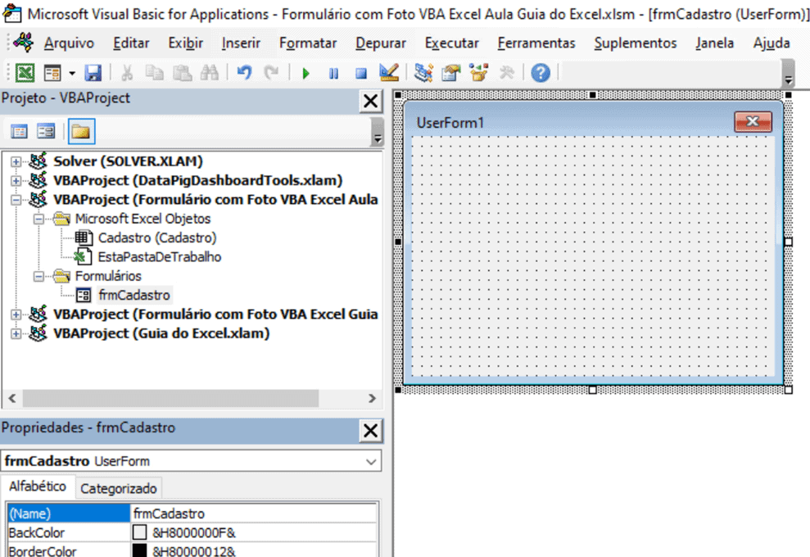Open Project panel toolbar overflow arrow
The image size is (810, 557).
click(x=378, y=131)
